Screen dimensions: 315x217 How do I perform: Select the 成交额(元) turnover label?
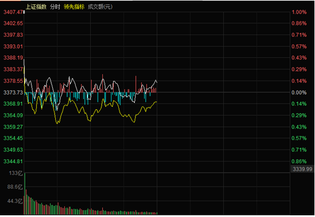click(100, 7)
